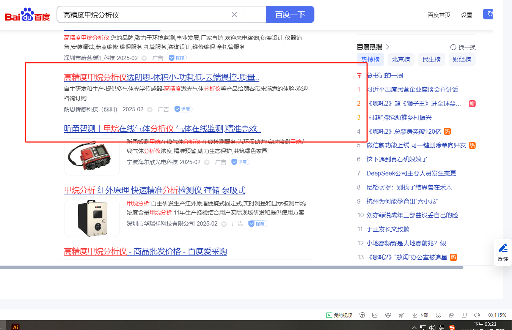Click advertiser name 深圳市华瑞祥科技有限公司
Screen dimensions: 512x330
pos(161,224)
